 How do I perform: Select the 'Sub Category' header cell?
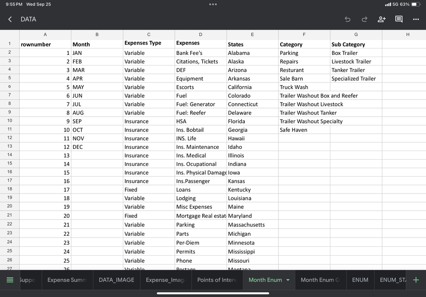click(x=356, y=44)
